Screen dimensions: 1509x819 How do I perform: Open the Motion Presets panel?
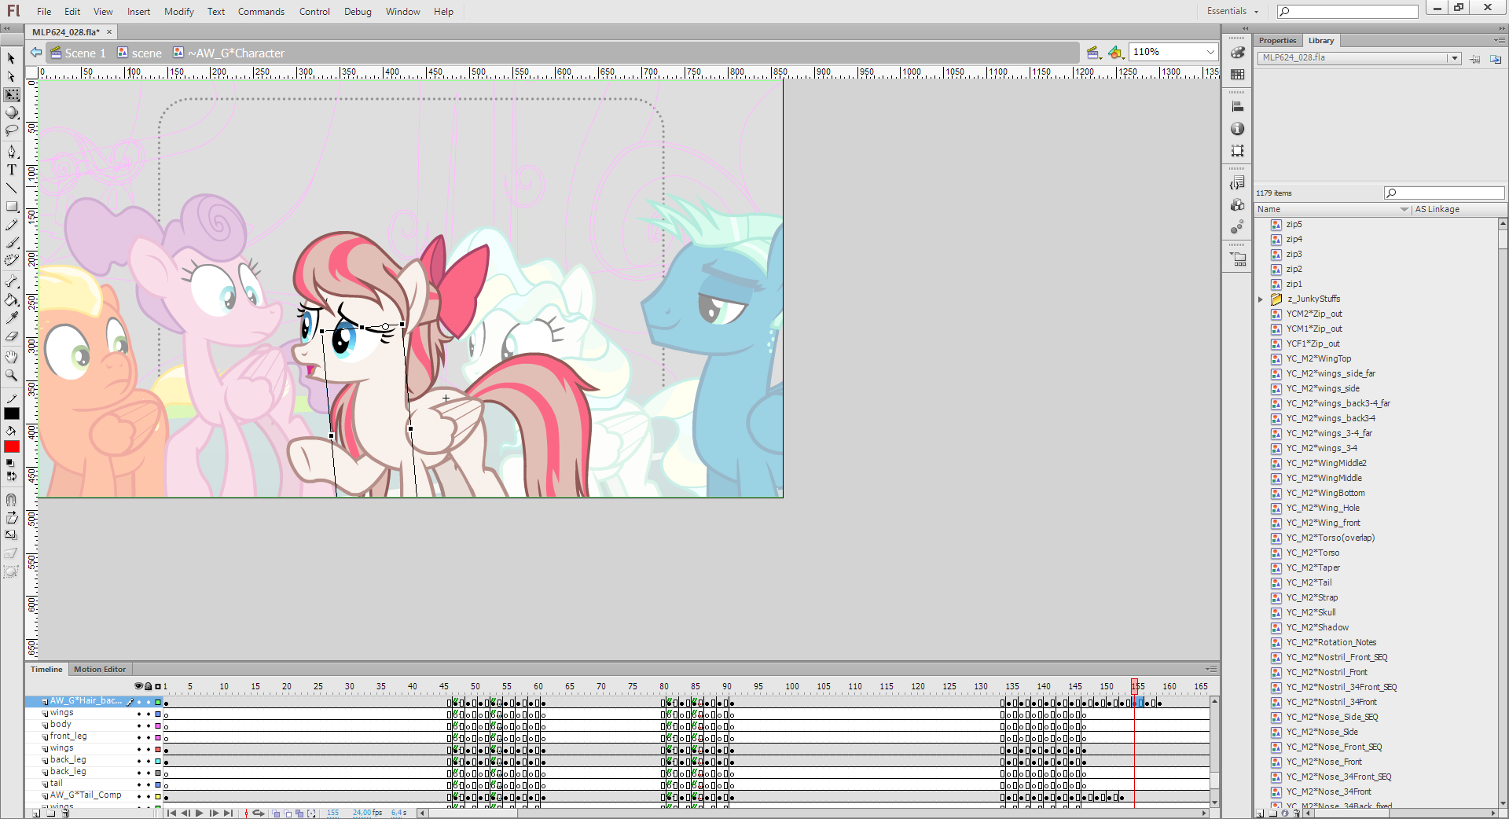(x=1238, y=227)
